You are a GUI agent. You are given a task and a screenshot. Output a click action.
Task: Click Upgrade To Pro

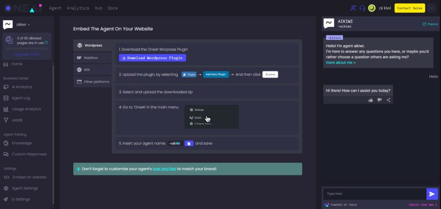click(27, 54)
